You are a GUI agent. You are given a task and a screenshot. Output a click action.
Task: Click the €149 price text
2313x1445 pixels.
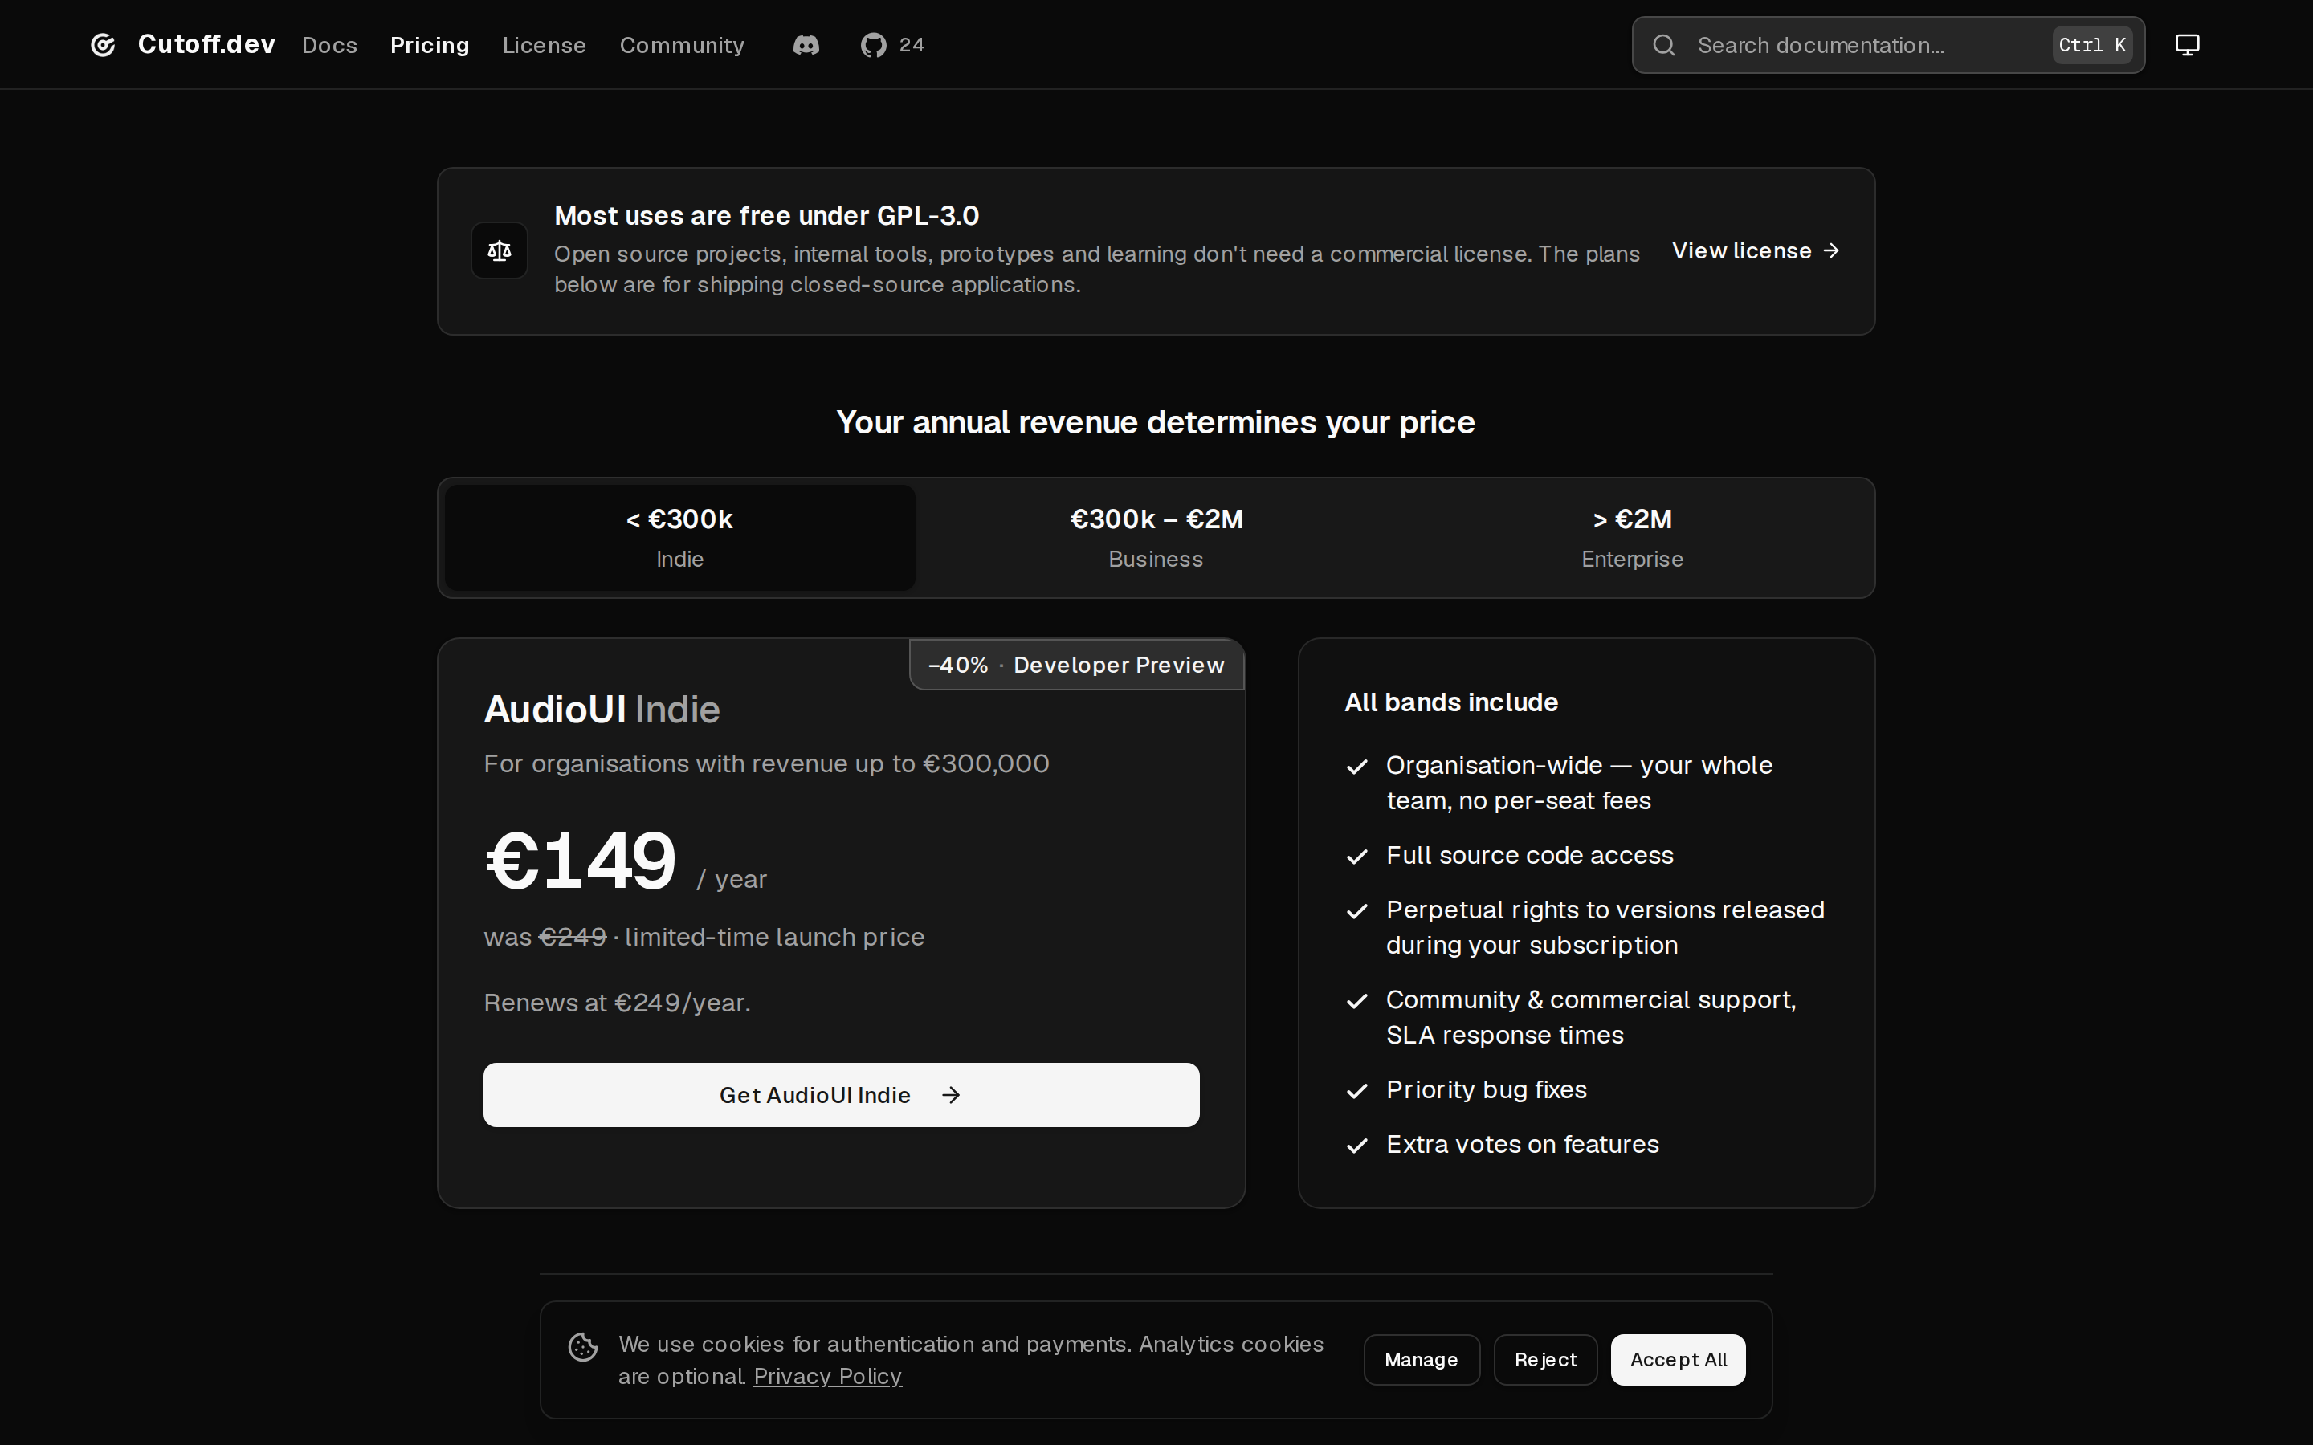click(581, 860)
